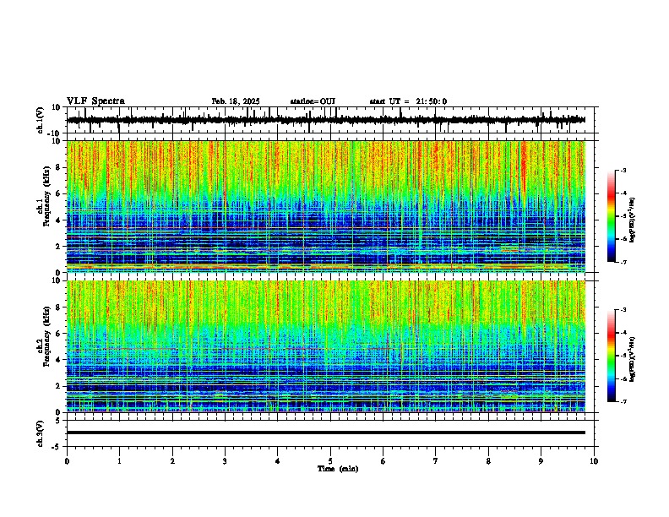Click the time axis tick label "7"

pyautogui.click(x=436, y=461)
